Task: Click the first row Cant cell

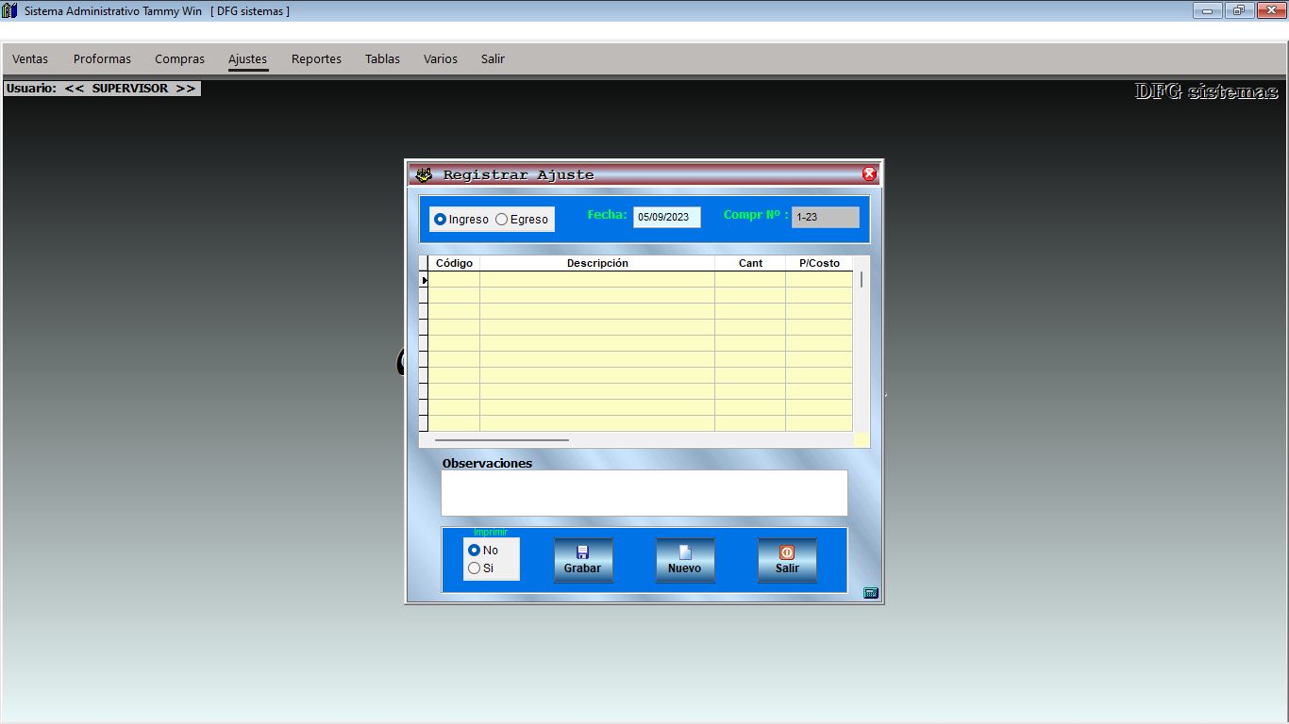Action: pos(750,280)
